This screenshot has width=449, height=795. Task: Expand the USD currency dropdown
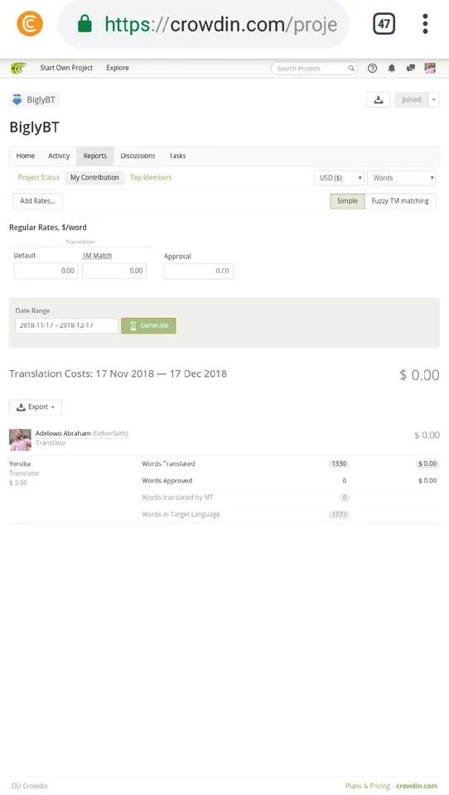pyautogui.click(x=339, y=178)
